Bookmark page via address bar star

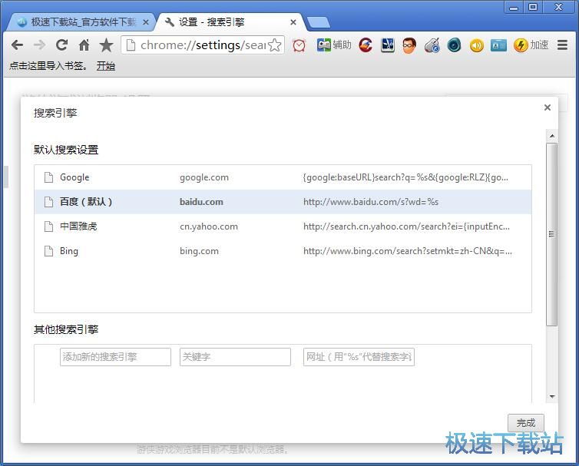(275, 45)
